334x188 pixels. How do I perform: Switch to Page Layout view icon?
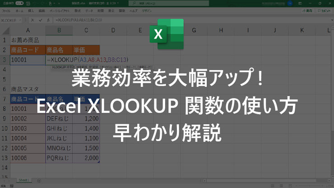(x=281, y=186)
